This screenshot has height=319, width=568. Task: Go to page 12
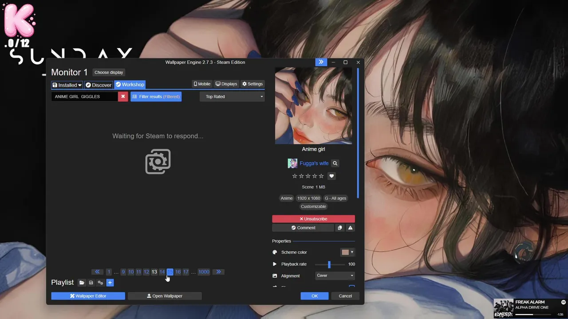click(x=146, y=272)
